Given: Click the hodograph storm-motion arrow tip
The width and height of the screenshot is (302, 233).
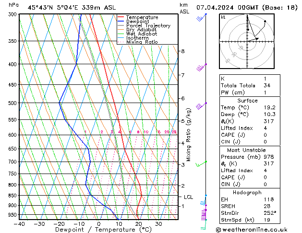Looking at the screenshot, I should pyautogui.click(x=258, y=39).
